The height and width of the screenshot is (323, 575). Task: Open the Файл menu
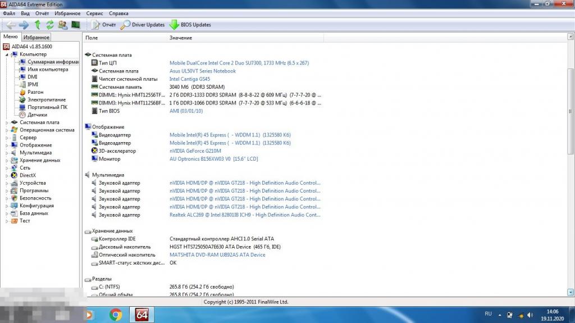pyautogui.click(x=9, y=13)
